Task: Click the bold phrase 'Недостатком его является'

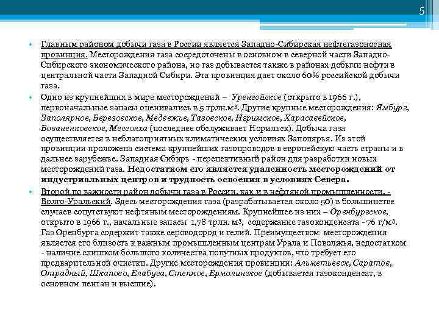Action: (x=187, y=169)
